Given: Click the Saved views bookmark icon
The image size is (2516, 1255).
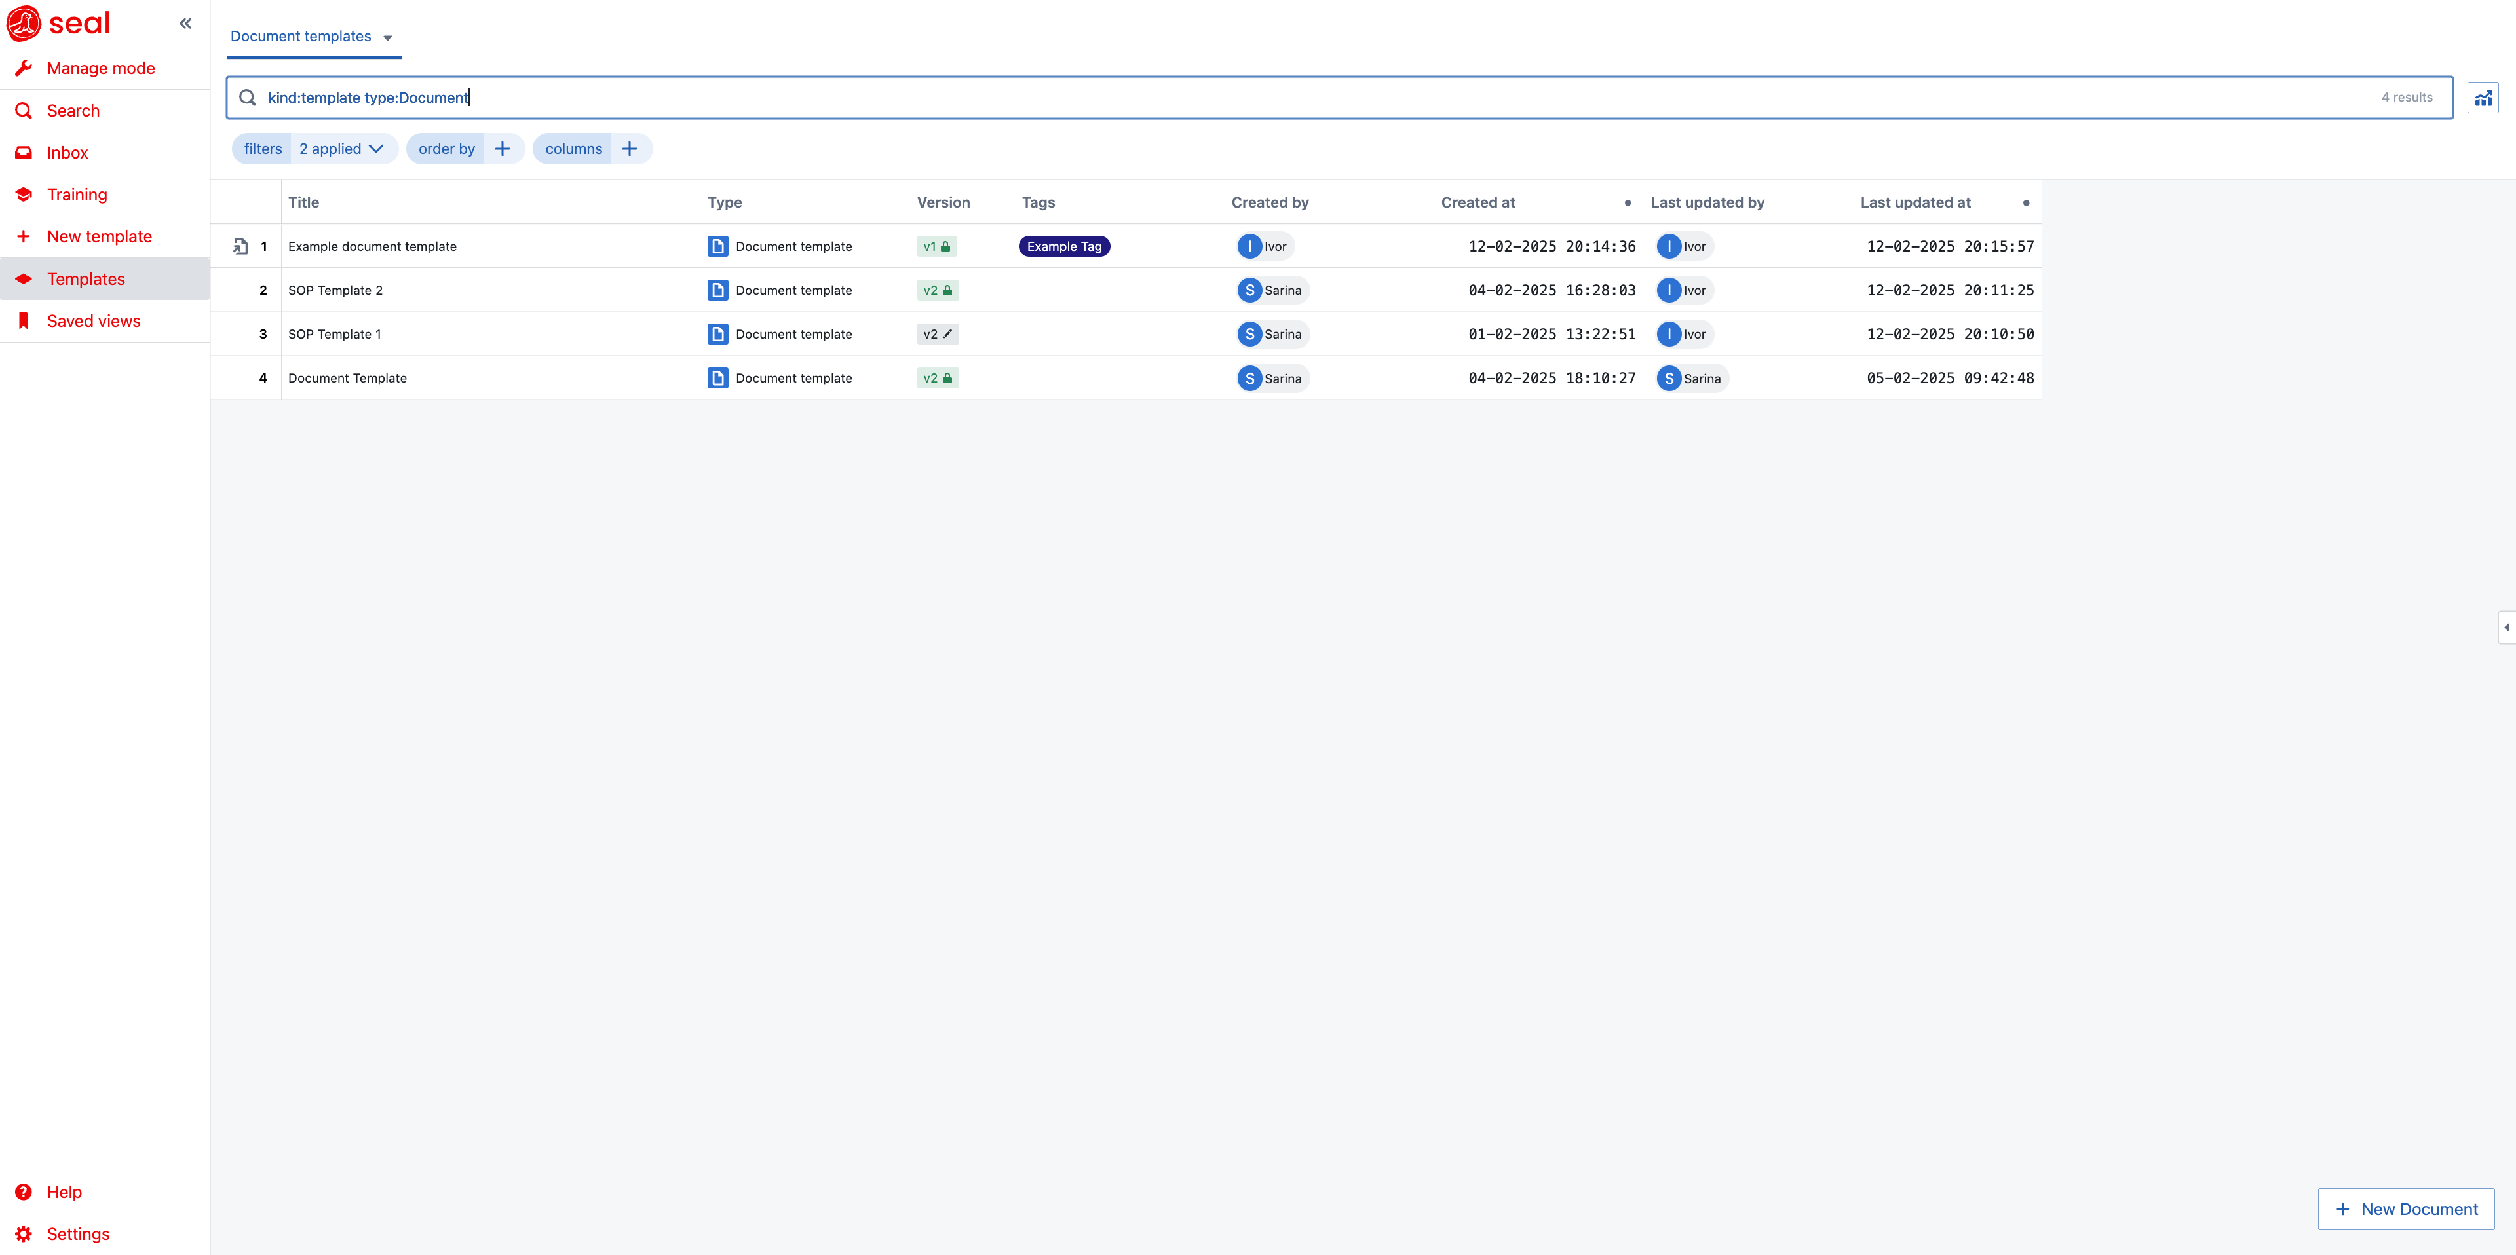Looking at the screenshot, I should click(x=24, y=320).
